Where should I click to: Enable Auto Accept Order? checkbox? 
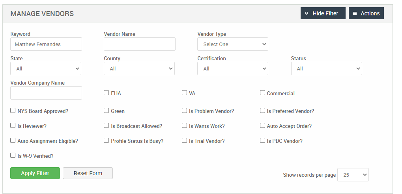click(x=262, y=126)
